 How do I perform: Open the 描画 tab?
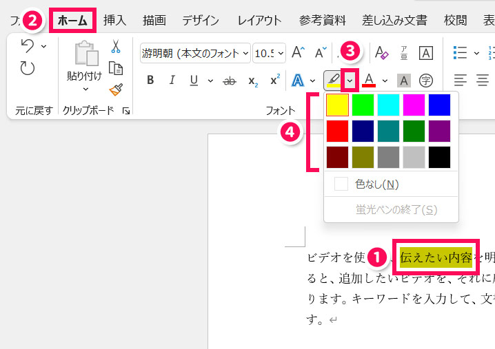coord(154,21)
